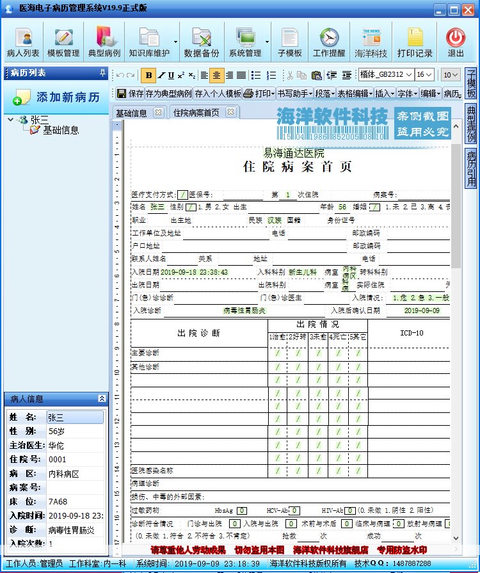Select 基础信息 under 张三 in tree
The width and height of the screenshot is (480, 573).
point(61,130)
